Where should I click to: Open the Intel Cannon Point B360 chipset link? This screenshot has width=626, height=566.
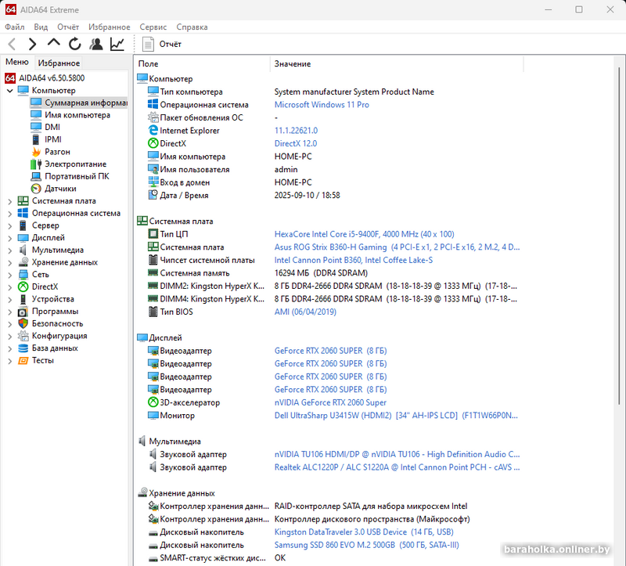[354, 260]
